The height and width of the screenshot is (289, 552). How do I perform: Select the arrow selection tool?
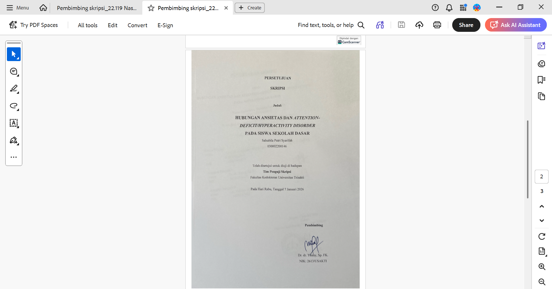pos(14,54)
